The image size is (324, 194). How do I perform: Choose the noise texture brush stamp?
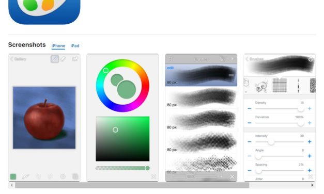(313, 86)
